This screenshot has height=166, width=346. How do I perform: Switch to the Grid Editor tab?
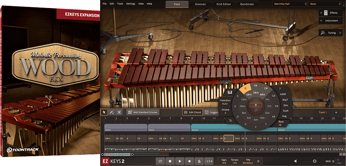(223, 4)
